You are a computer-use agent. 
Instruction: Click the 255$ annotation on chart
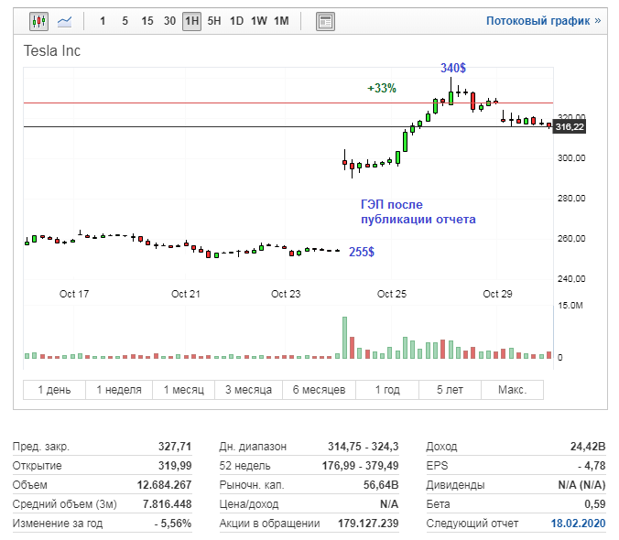pos(362,252)
